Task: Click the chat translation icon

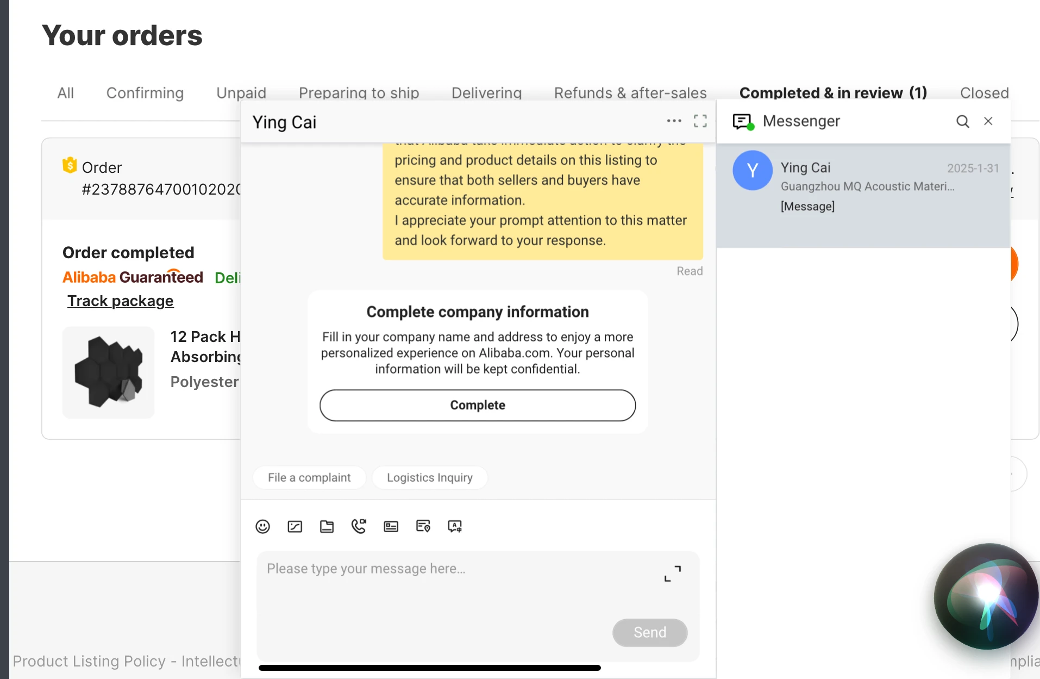Action: pos(455,526)
